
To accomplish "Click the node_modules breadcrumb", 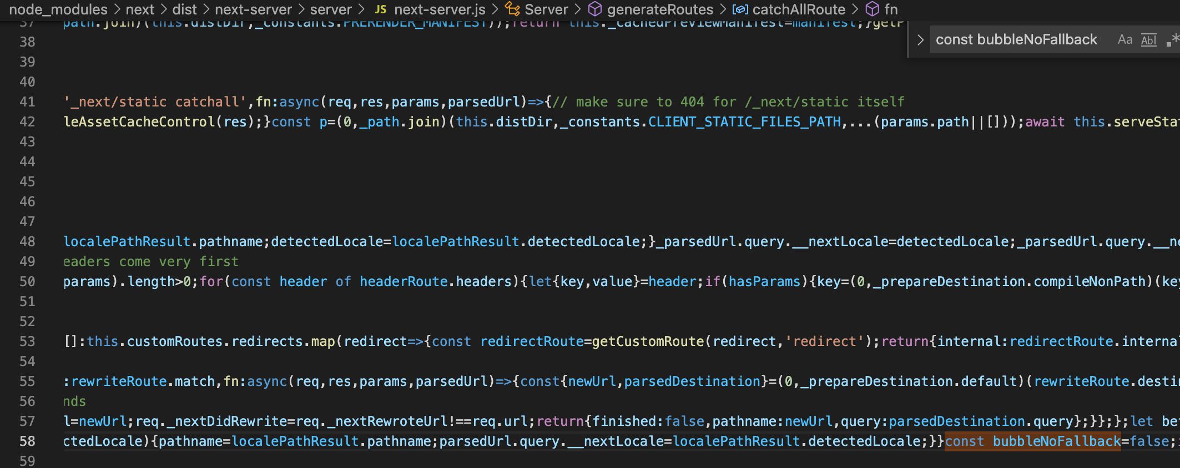I will click(58, 9).
